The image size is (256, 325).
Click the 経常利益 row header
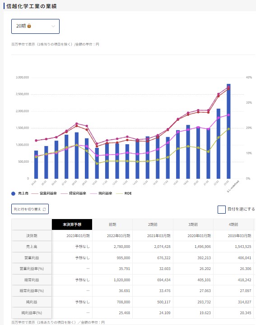(32, 280)
